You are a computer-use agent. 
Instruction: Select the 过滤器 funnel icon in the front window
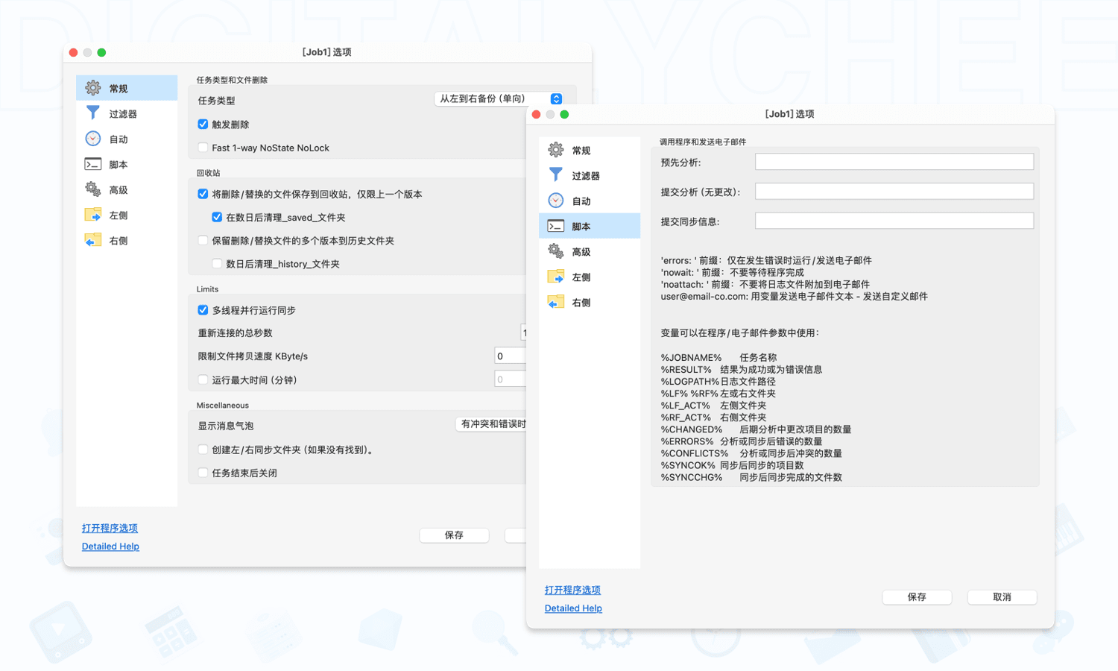point(556,175)
